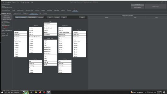Toggle Auto Compact option
The width and height of the screenshot is (167, 94).
pyautogui.click(x=32, y=17)
